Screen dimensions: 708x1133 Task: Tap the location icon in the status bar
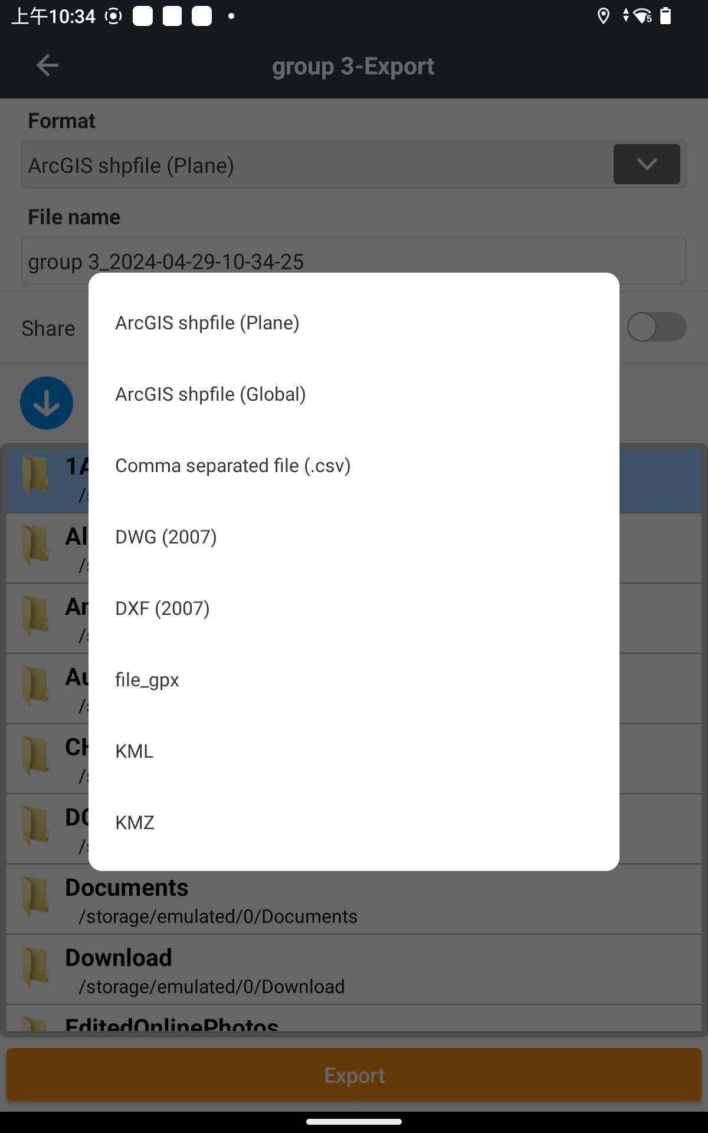point(603,16)
